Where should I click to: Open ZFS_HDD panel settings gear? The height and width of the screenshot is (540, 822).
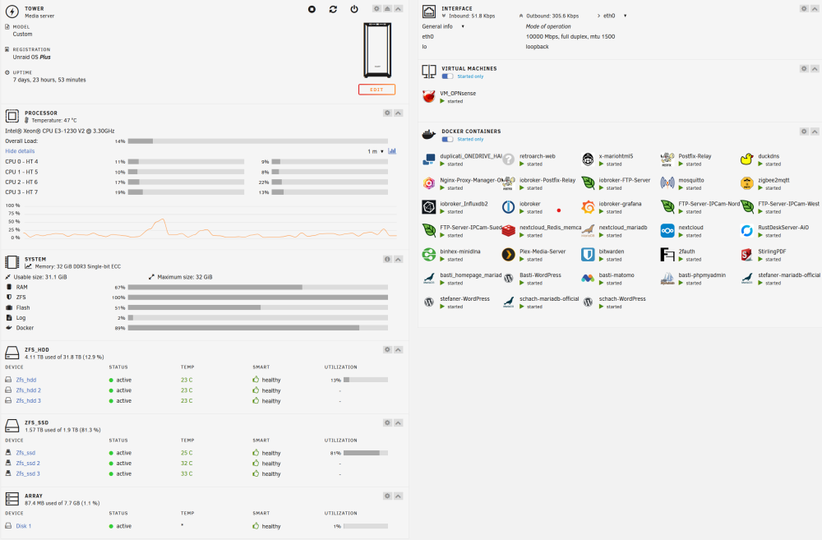coord(387,349)
